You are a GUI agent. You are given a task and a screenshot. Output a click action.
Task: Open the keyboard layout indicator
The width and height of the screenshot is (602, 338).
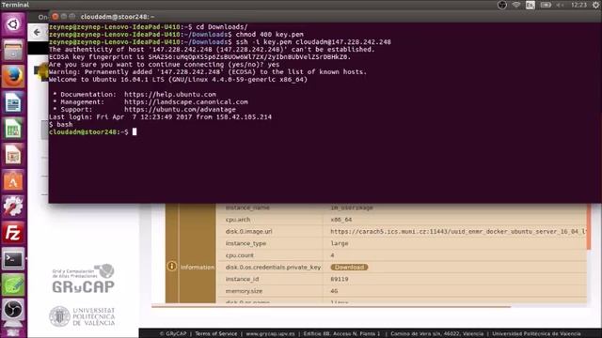(531, 5)
